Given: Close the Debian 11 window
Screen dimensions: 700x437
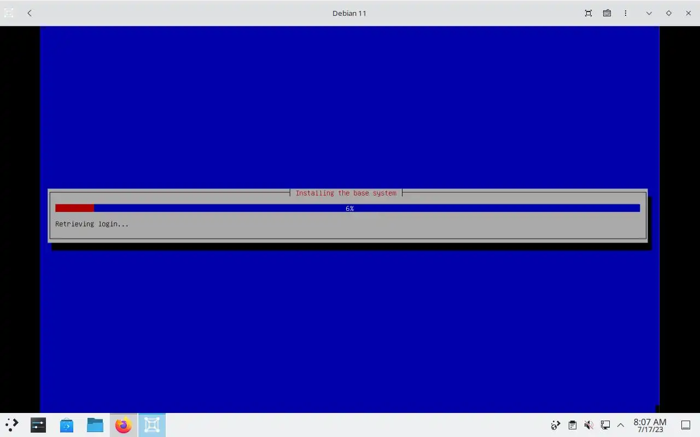Looking at the screenshot, I should coord(689,13).
